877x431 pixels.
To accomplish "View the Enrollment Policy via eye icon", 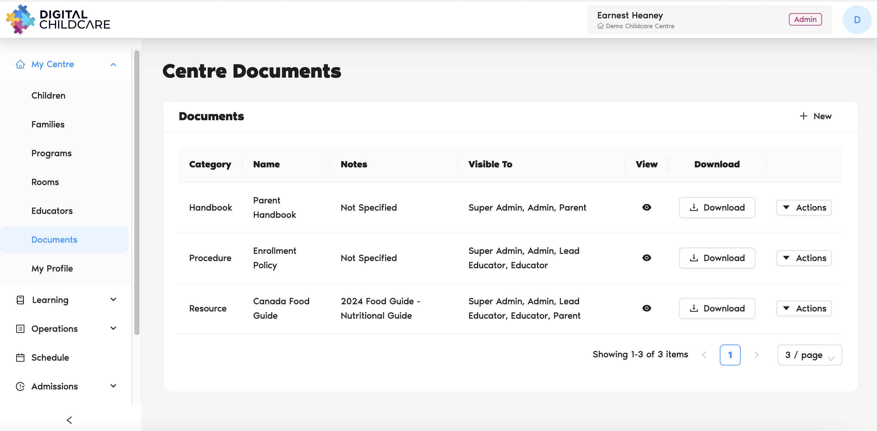I will coord(646,258).
